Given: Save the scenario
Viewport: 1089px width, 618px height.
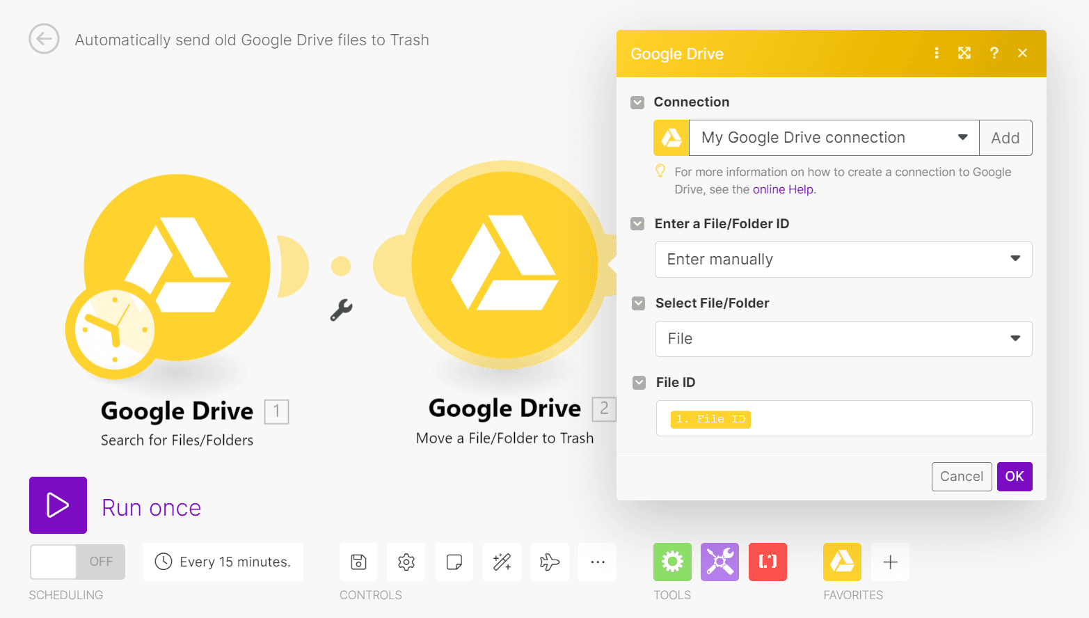Looking at the screenshot, I should click(358, 562).
